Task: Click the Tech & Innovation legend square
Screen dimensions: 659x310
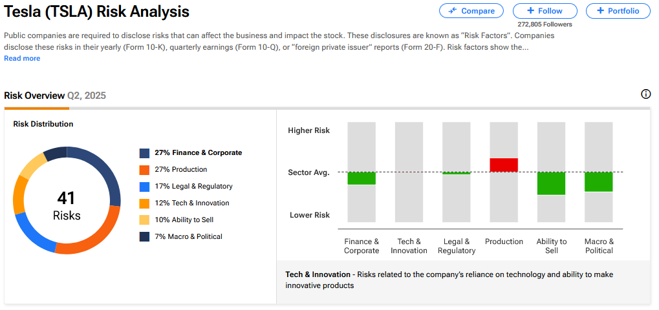Action: click(144, 203)
